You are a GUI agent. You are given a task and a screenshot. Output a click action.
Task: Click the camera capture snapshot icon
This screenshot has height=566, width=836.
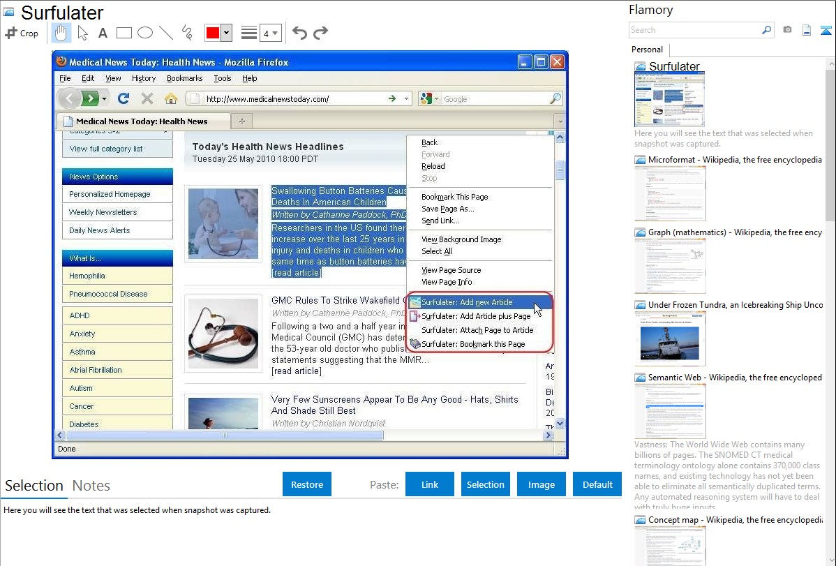787,30
